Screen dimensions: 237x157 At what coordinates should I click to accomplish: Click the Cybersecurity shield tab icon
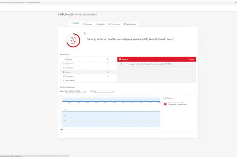pyautogui.click(x=124, y=24)
